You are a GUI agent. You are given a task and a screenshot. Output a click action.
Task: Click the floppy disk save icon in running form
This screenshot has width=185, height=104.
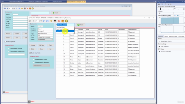click(x=55, y=21)
